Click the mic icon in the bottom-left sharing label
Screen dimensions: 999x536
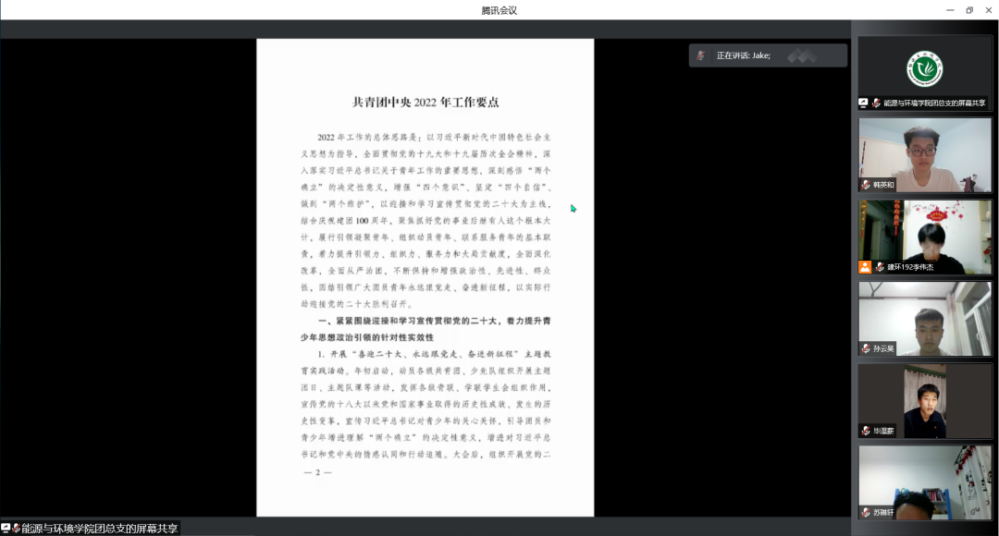(x=16, y=529)
